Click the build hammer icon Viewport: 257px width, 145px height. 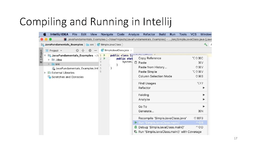tap(206, 45)
